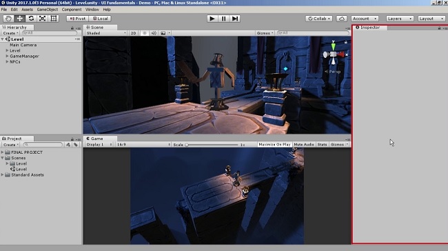
Task: Click the Collab button
Action: tap(319, 19)
